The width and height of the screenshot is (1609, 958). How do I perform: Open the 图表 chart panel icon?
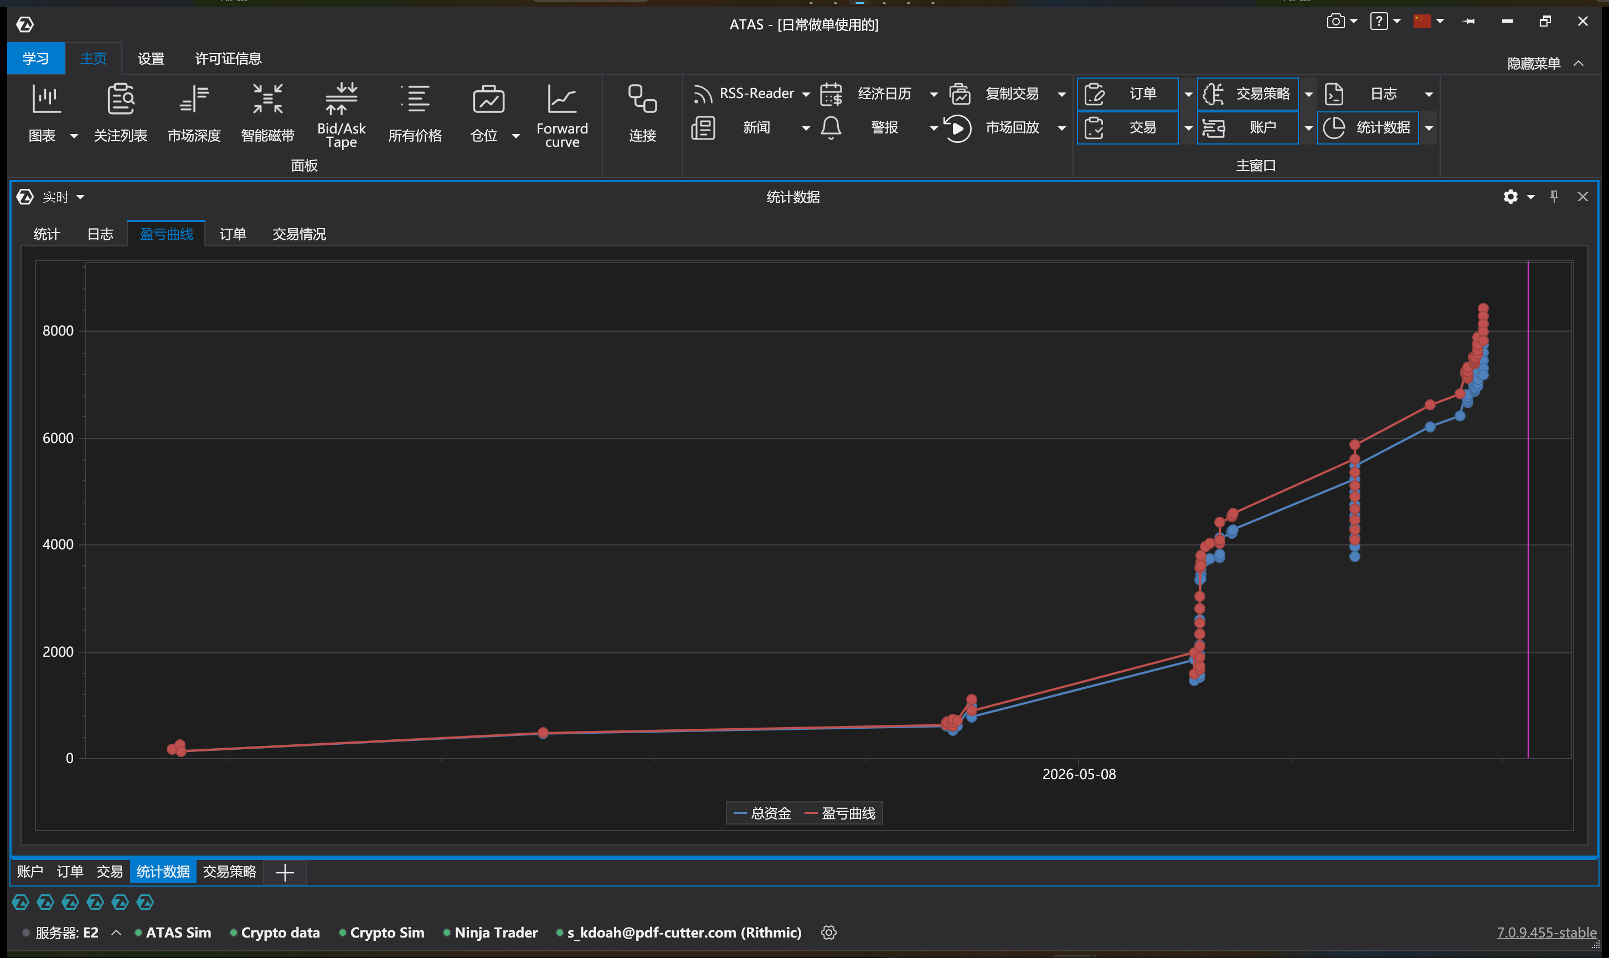point(46,100)
